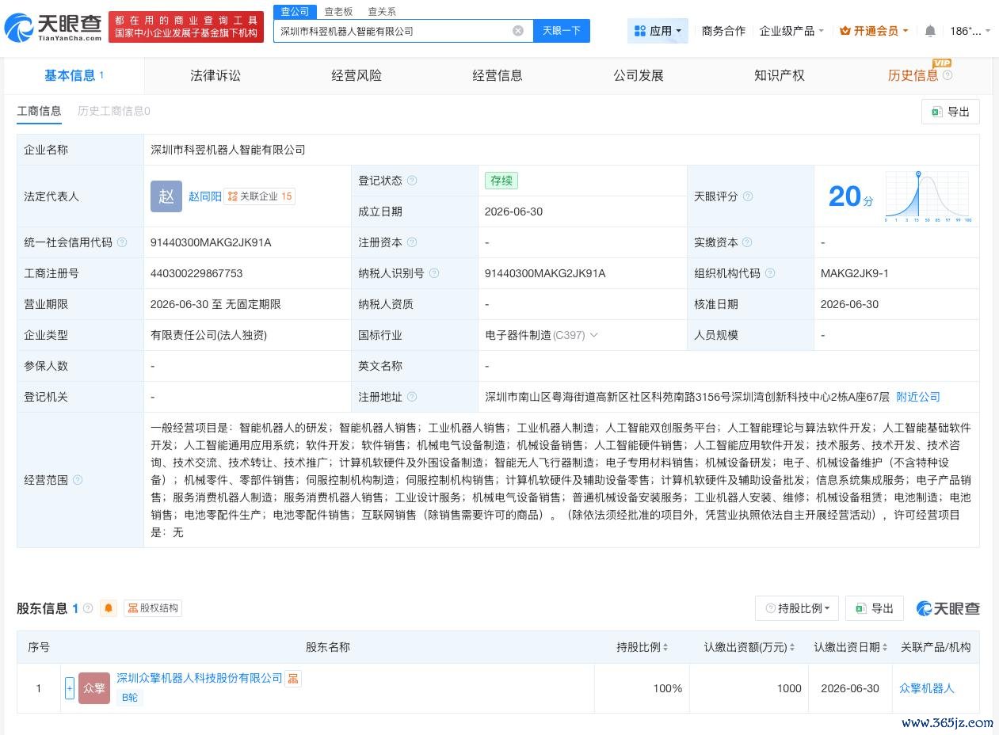Click the 商务合作 link

point(723,31)
